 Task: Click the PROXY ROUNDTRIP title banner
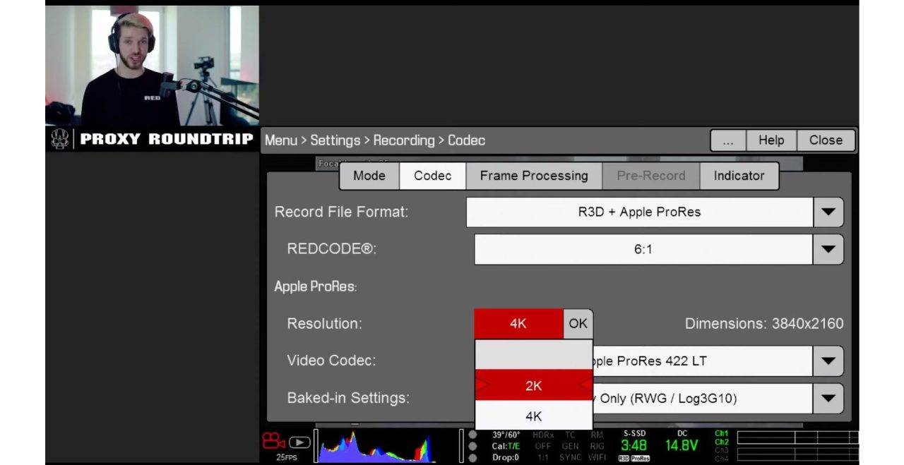point(166,139)
